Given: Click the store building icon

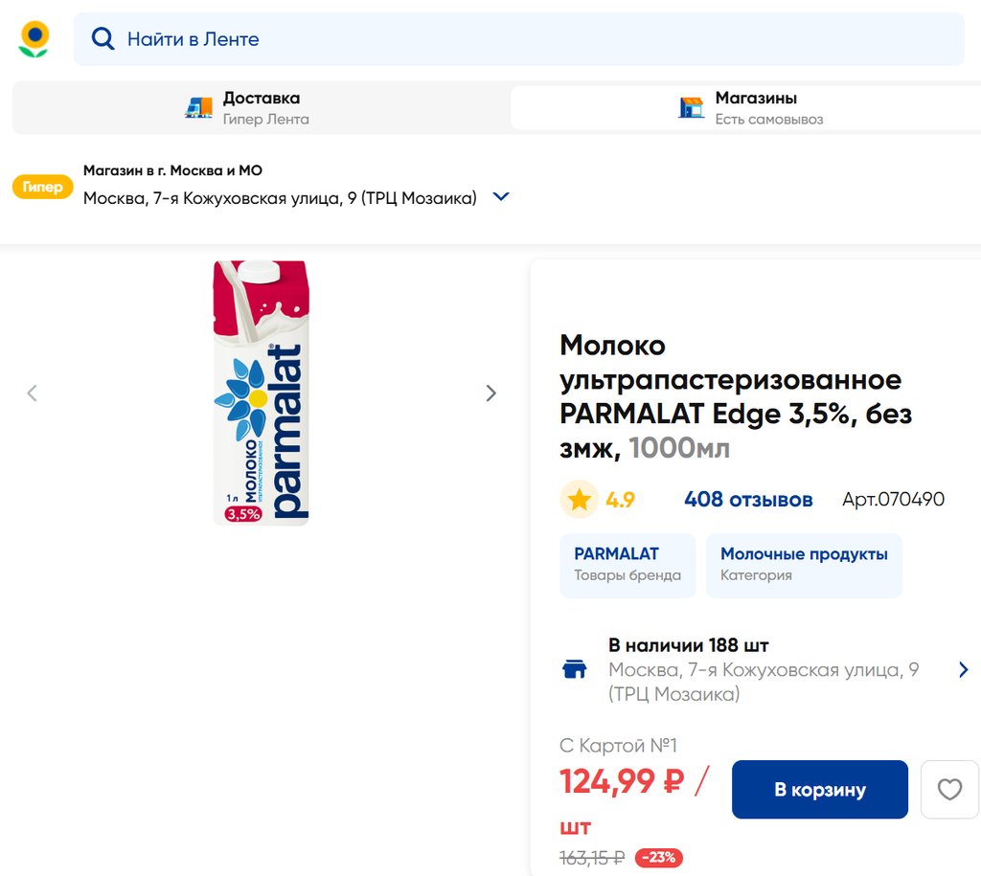Looking at the screenshot, I should coord(691,107).
